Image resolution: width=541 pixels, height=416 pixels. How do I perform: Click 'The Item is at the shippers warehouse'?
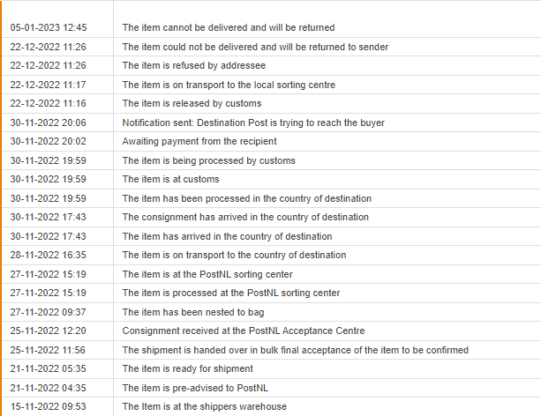pyautogui.click(x=205, y=406)
